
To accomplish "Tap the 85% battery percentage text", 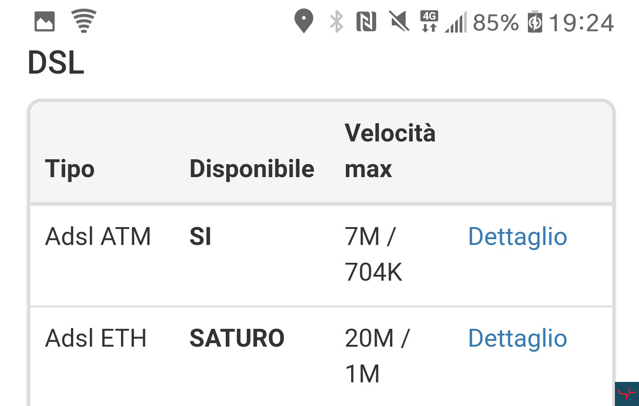I will (x=496, y=22).
